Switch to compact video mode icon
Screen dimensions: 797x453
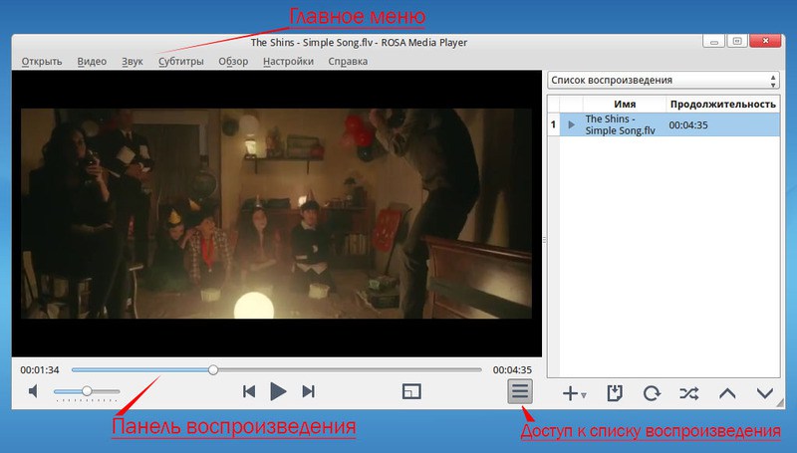point(411,391)
